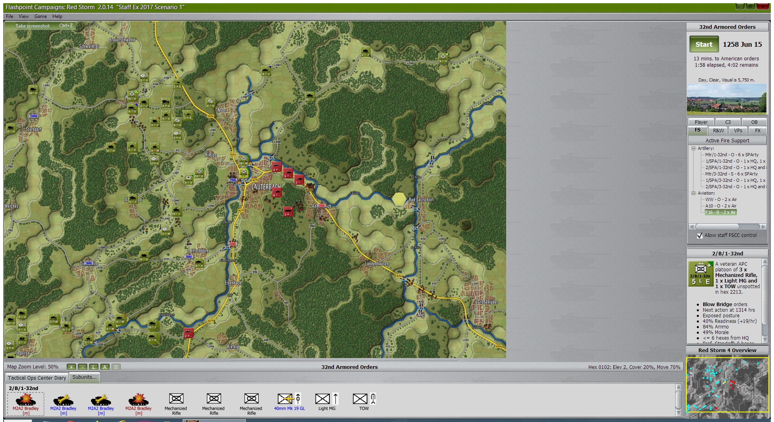Toggle Allow staff FSCC control checkbox
The width and height of the screenshot is (774, 422).
tap(700, 235)
